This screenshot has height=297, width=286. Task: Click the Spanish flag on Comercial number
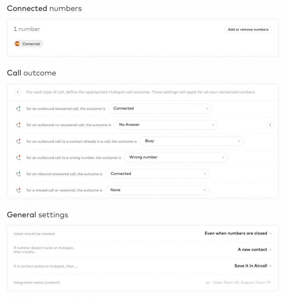tap(17, 44)
